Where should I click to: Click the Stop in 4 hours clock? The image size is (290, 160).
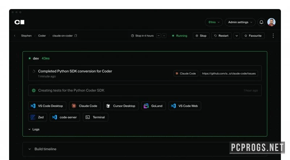click(132, 36)
